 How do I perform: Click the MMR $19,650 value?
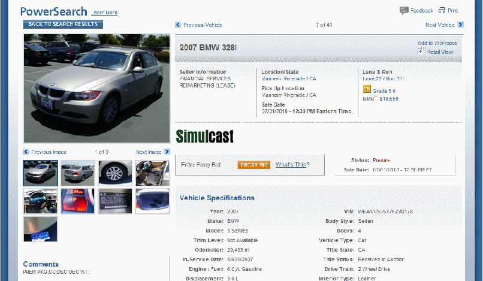tap(389, 99)
